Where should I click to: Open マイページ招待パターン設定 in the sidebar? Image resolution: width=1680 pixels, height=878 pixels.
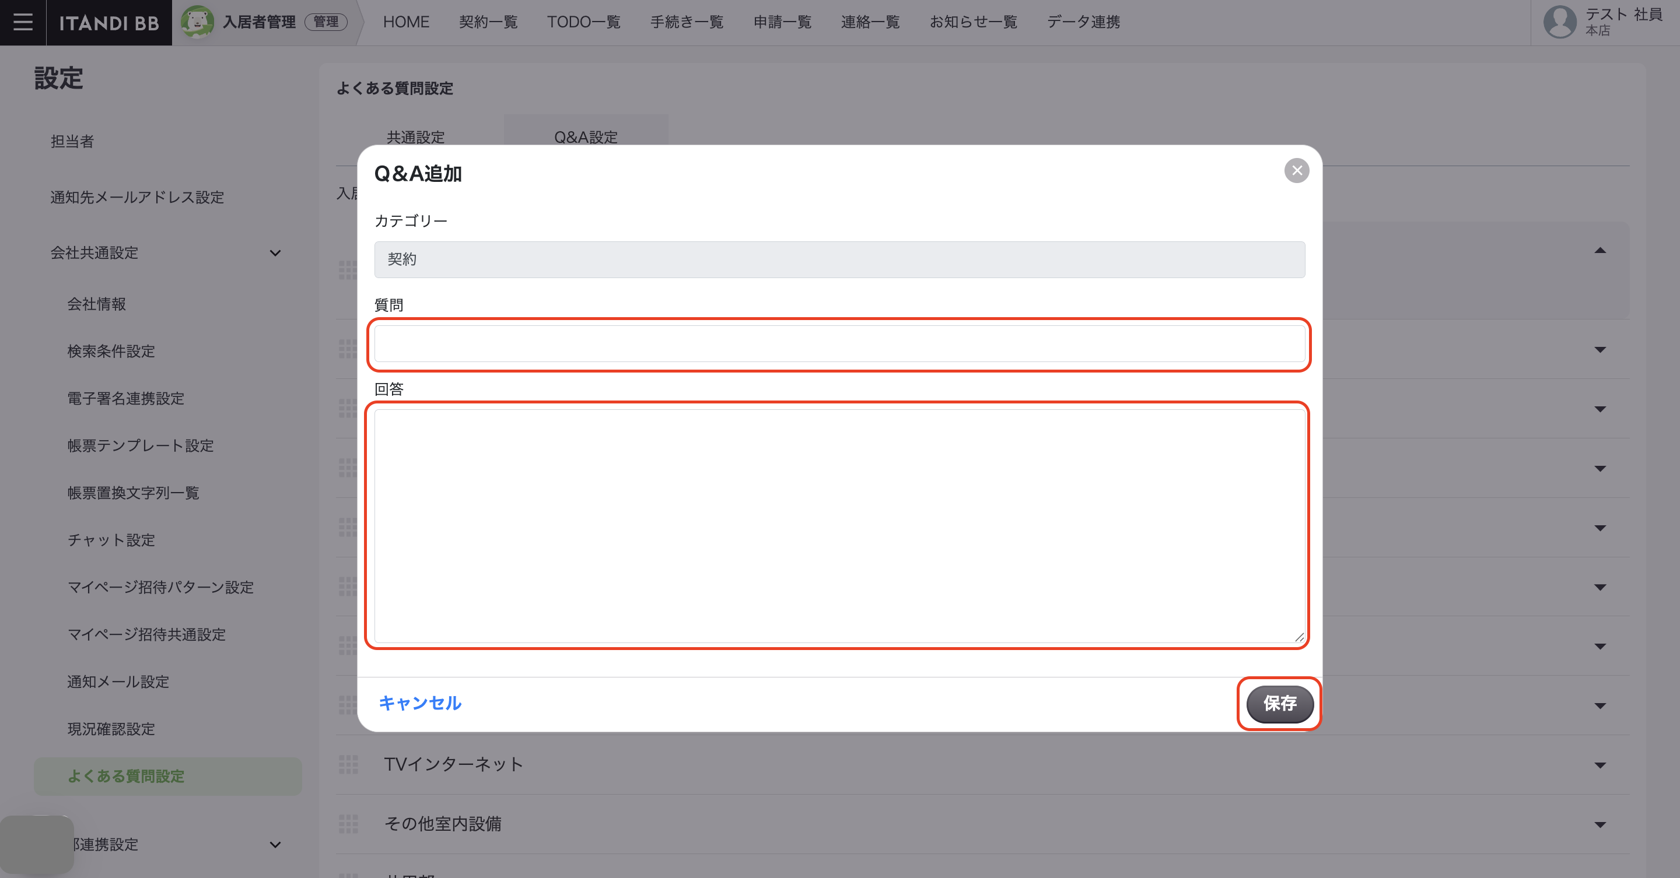tap(160, 587)
